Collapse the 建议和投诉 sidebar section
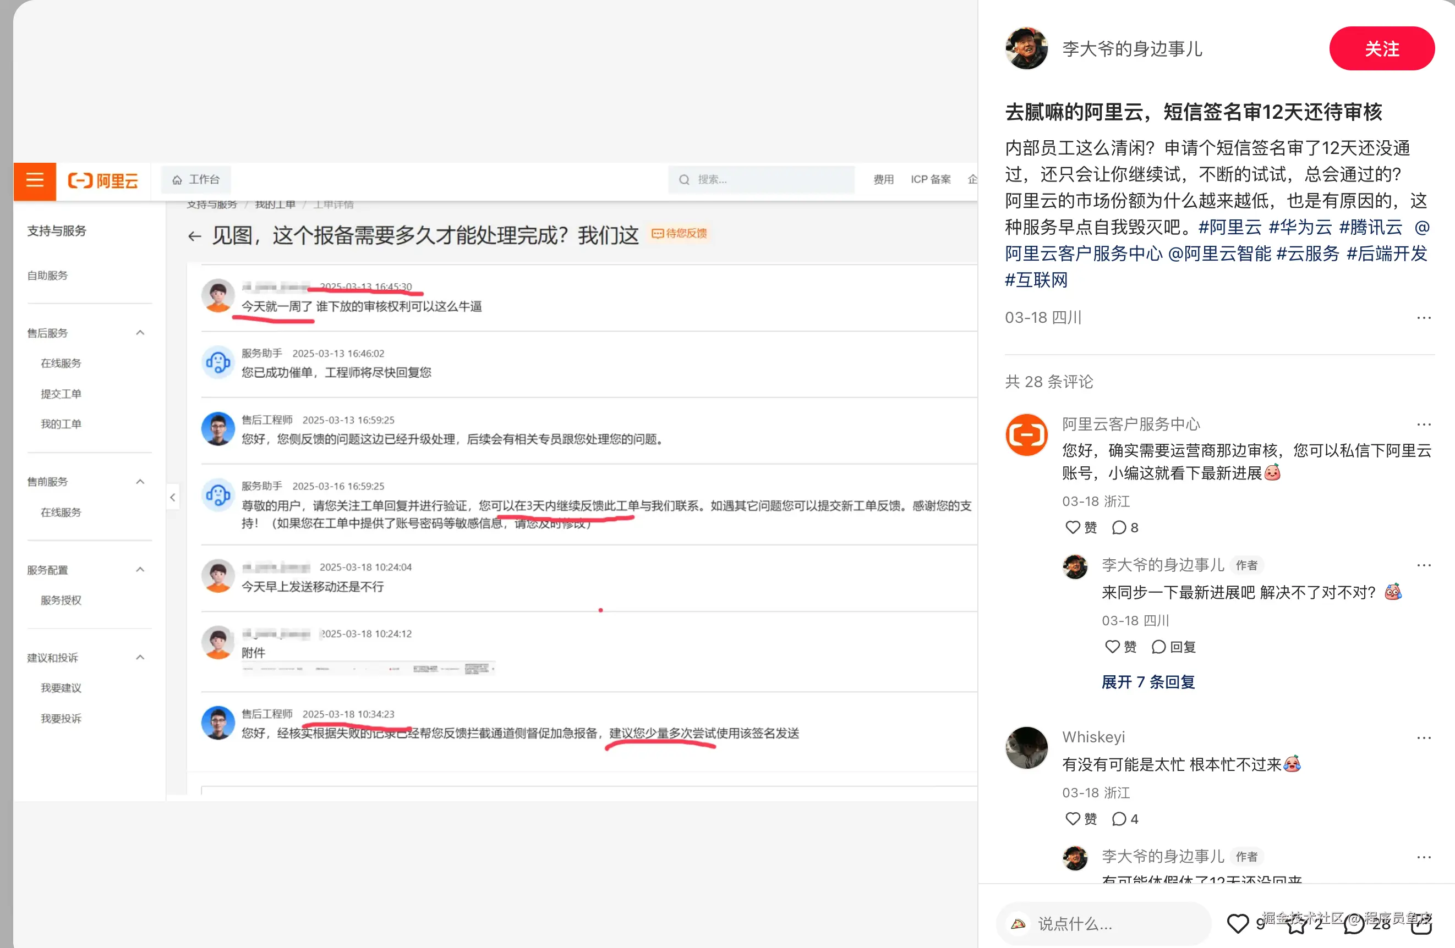 coord(140,658)
